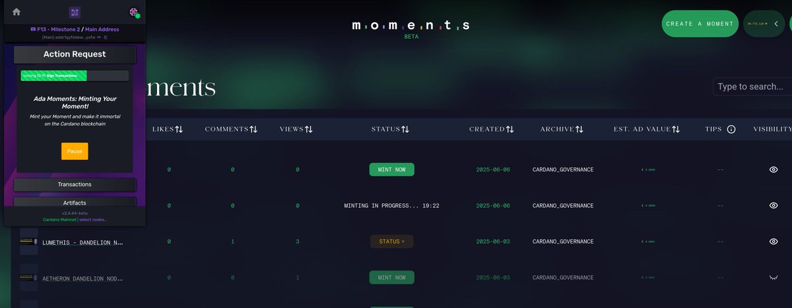Toggle visibility eye for Lumethis row
This screenshot has height=308, width=792.
click(x=774, y=242)
